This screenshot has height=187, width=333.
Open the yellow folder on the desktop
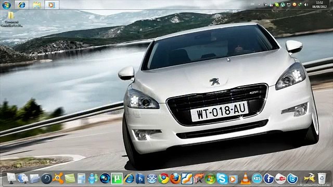pos(11,16)
